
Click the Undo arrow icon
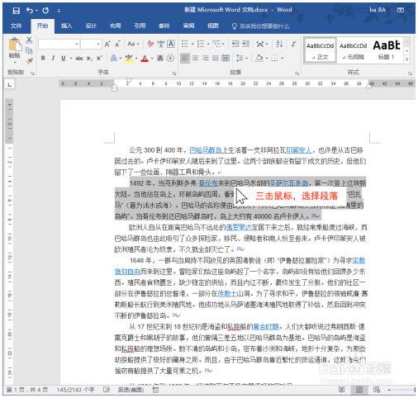(30, 11)
